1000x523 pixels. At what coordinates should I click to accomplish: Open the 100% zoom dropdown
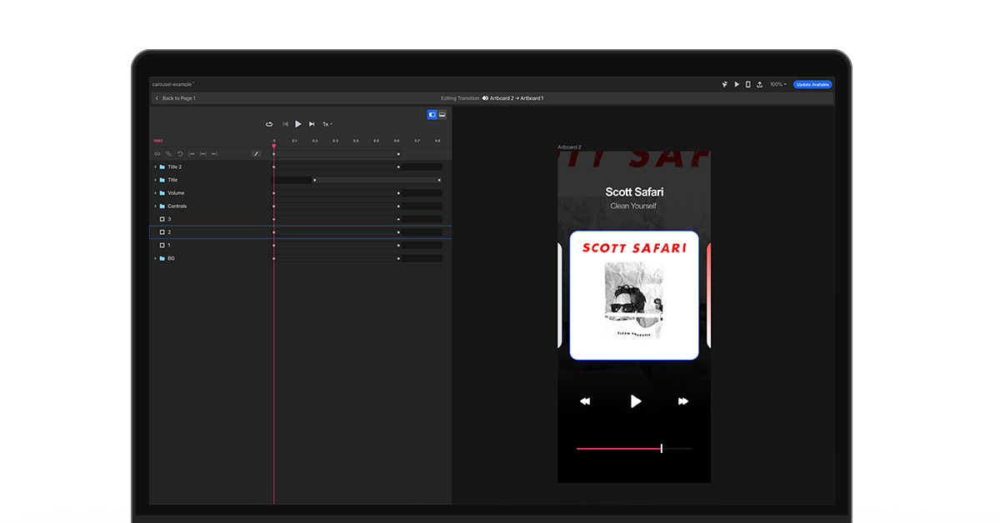click(778, 84)
